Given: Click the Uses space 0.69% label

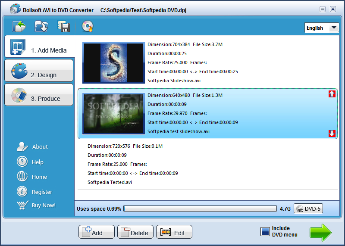Looking at the screenshot, I should point(99,209).
